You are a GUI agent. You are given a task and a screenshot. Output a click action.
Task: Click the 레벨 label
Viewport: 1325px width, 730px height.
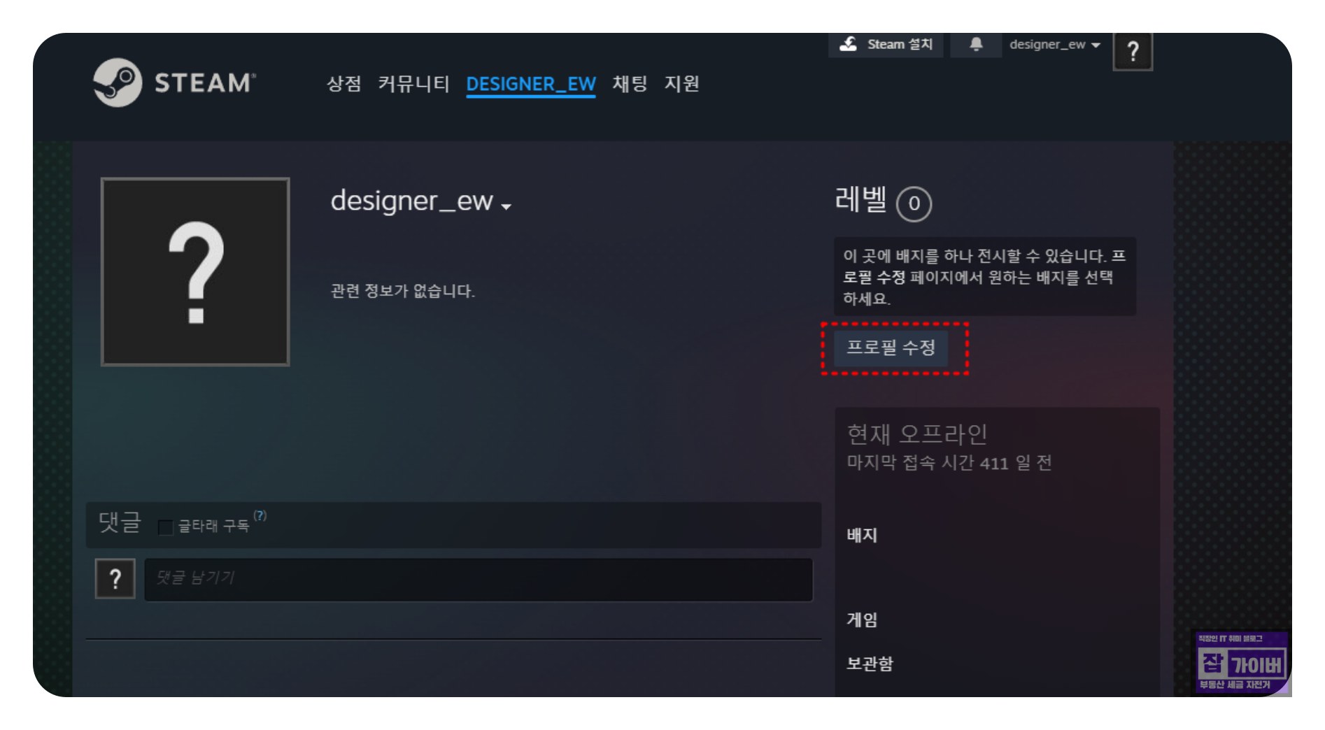tap(860, 200)
